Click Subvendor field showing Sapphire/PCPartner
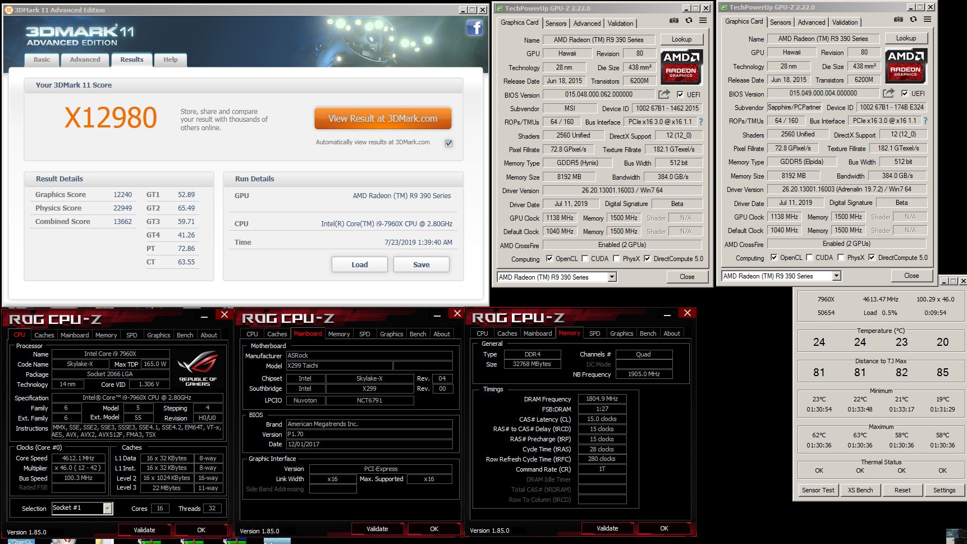 (x=794, y=107)
